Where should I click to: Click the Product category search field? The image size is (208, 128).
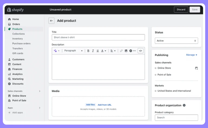coord(176,118)
